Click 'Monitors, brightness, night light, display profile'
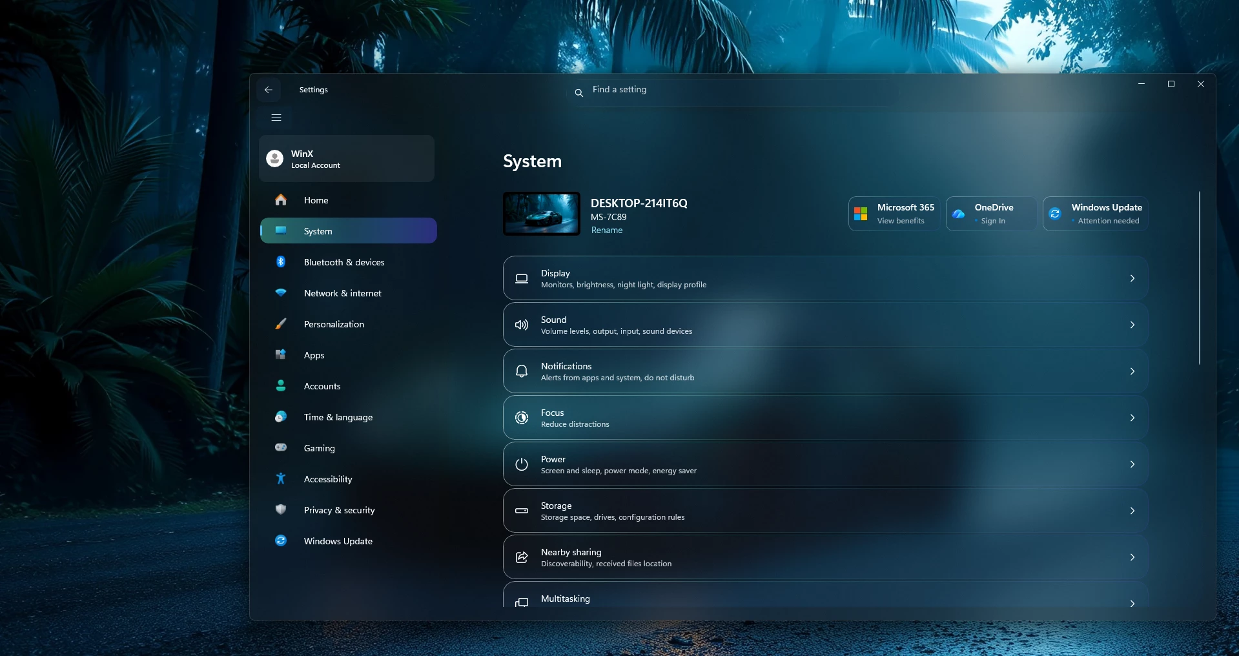Viewport: 1239px width, 656px height. (624, 285)
